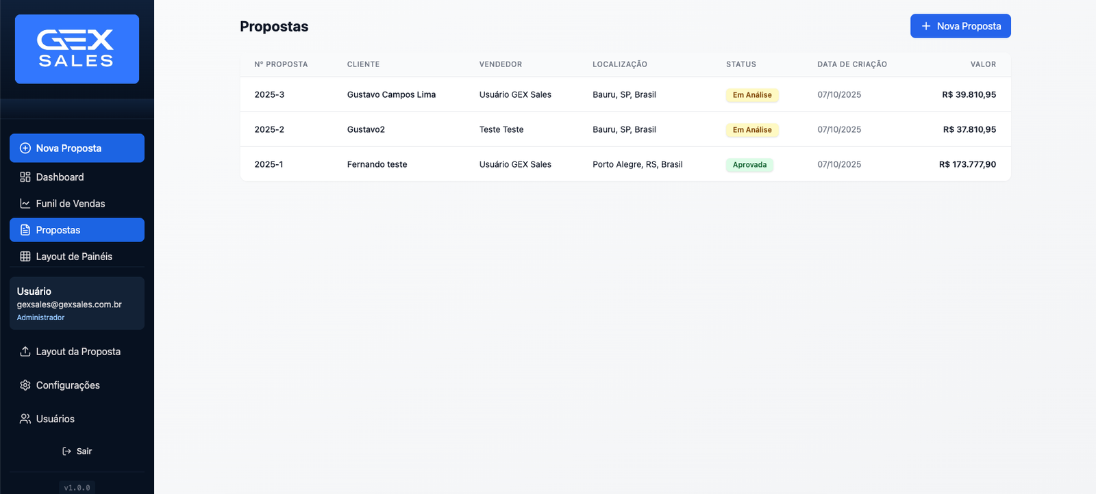Click the Aprovada status badge
This screenshot has height=494, width=1096.
point(749,165)
